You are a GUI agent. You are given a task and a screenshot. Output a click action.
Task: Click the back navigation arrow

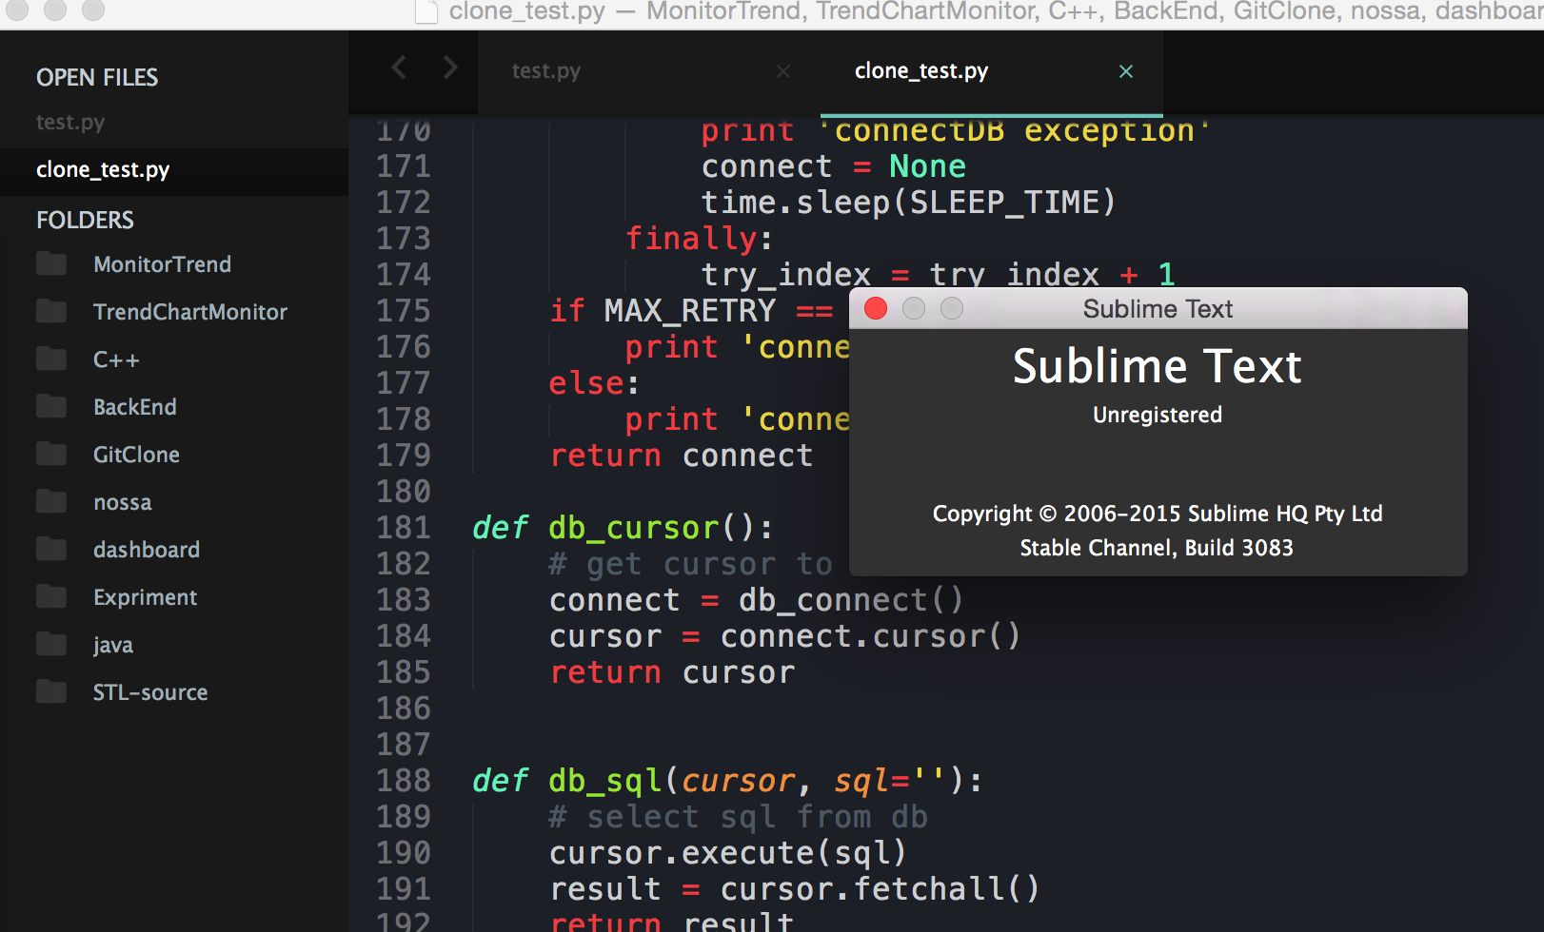coord(398,67)
